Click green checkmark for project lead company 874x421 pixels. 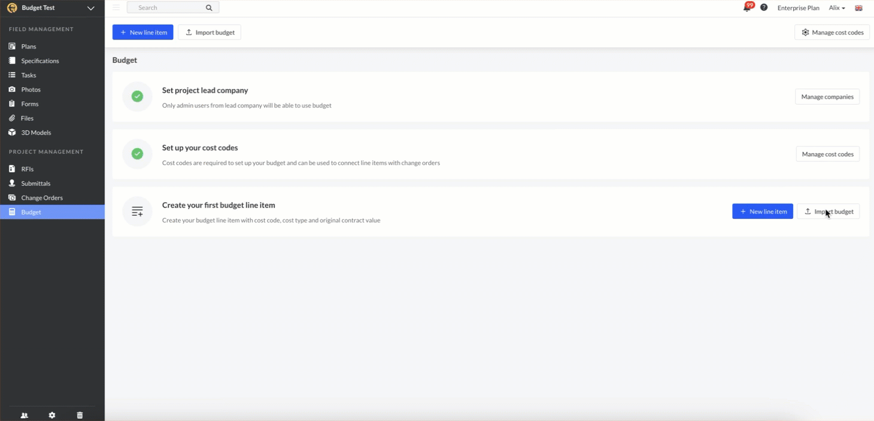point(137,96)
